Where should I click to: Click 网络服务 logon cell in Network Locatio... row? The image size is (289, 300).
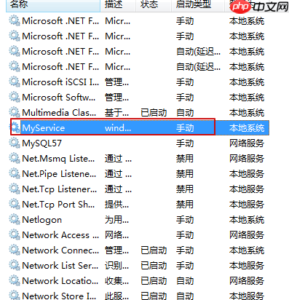[247, 281]
